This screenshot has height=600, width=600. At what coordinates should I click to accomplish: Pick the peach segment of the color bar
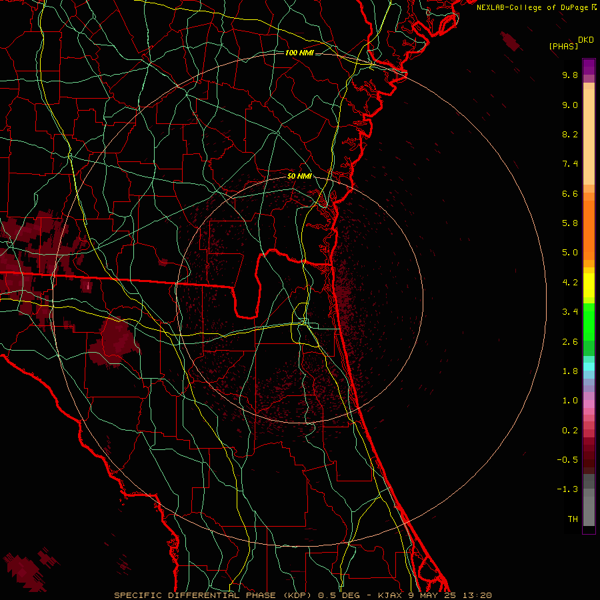click(589, 137)
